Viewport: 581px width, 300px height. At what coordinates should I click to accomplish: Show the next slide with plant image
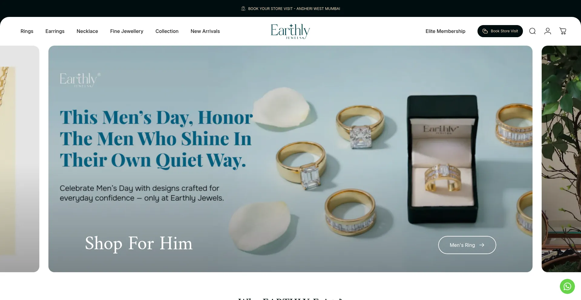click(561, 159)
